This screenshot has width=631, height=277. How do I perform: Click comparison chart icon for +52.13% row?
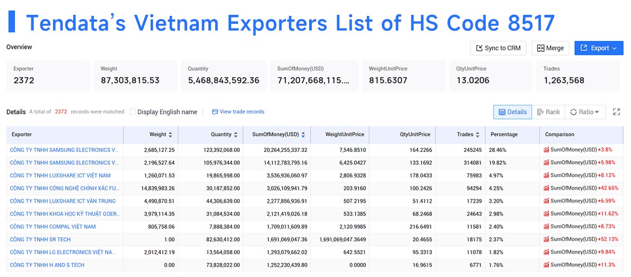click(546, 239)
